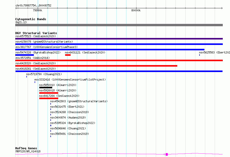
Task: Open nsv5719790 (Chuang2021) label
Action: click(44, 74)
